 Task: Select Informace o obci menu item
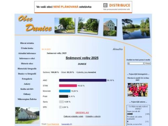click(x=27, y=58)
